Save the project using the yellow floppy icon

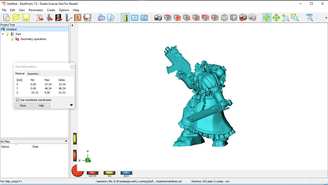point(26,18)
